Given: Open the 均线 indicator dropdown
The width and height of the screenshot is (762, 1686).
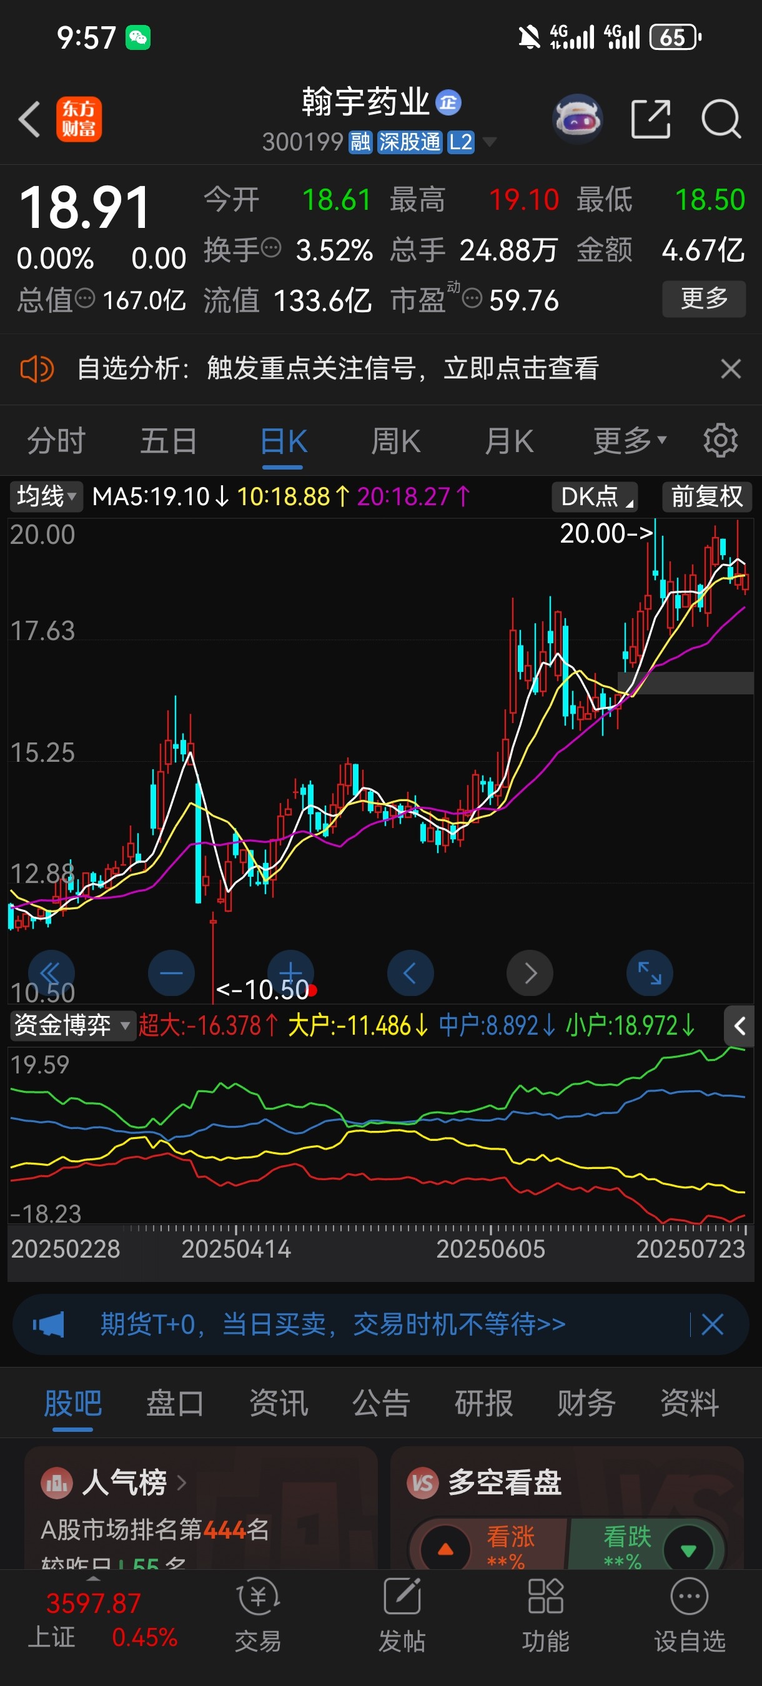Looking at the screenshot, I should pos(46,496).
